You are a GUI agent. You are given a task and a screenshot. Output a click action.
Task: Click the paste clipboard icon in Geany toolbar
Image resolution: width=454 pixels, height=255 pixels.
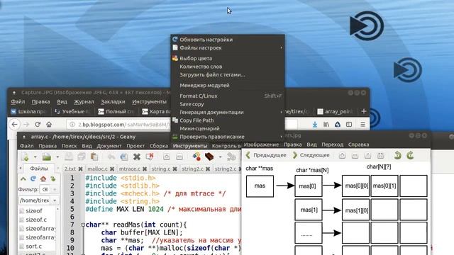(x=94, y=157)
